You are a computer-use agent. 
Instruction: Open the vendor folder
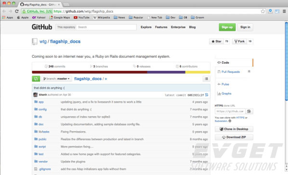tap(43, 162)
